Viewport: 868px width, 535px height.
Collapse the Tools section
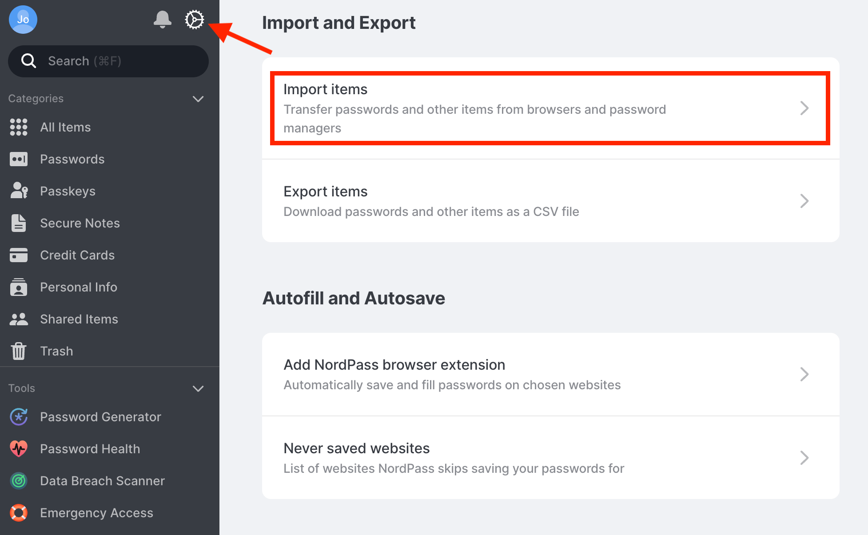198,388
